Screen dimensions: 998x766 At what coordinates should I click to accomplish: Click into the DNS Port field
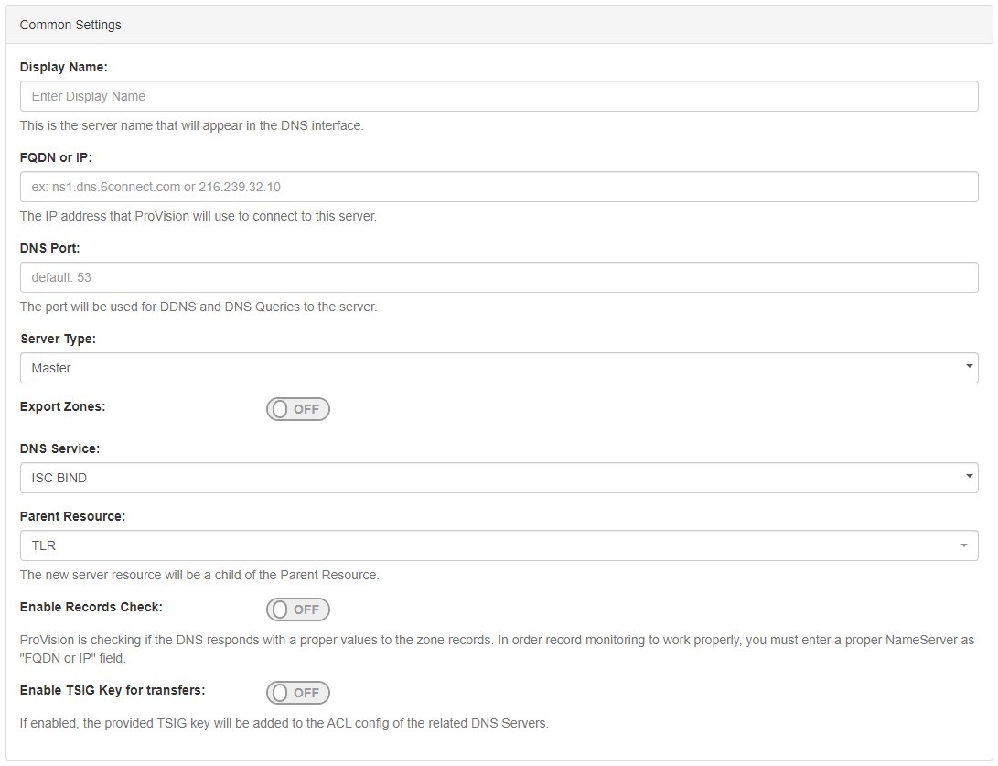[x=499, y=277]
